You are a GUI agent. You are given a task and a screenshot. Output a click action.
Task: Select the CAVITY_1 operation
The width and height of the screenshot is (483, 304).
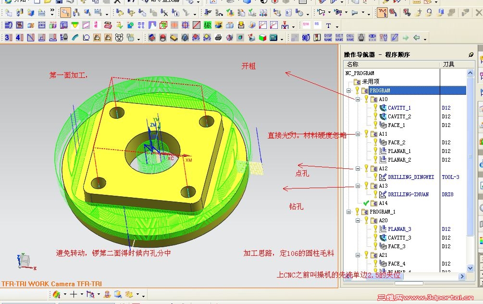(399, 108)
